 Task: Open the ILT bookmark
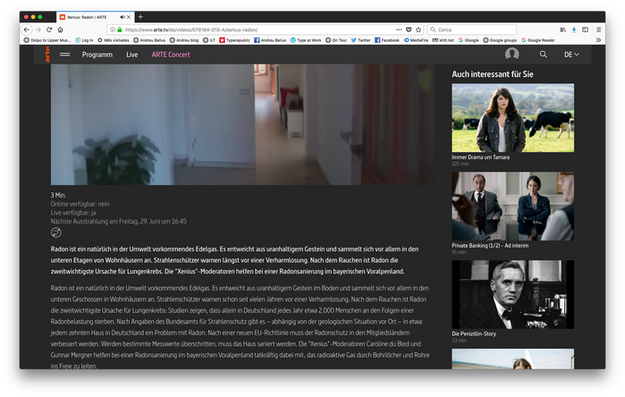209,40
